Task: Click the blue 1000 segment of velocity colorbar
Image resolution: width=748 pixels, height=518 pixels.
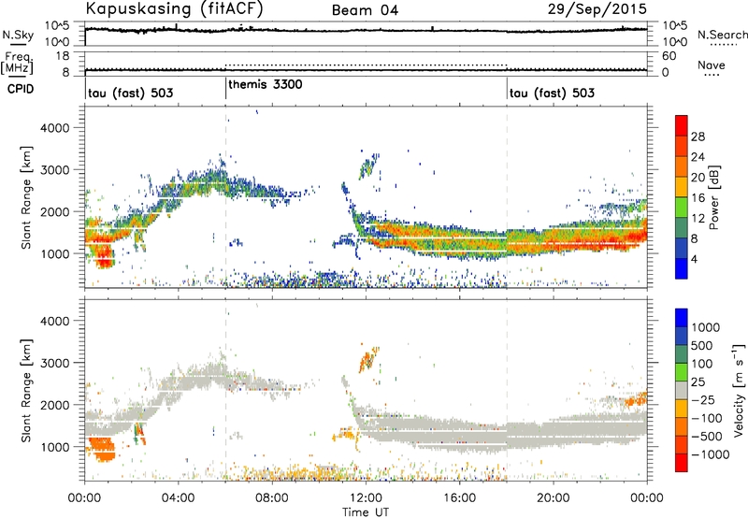Action: click(682, 318)
